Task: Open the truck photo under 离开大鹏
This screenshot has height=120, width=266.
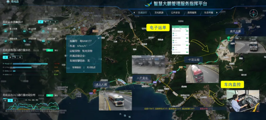Action: pyautogui.click(x=250, y=45)
